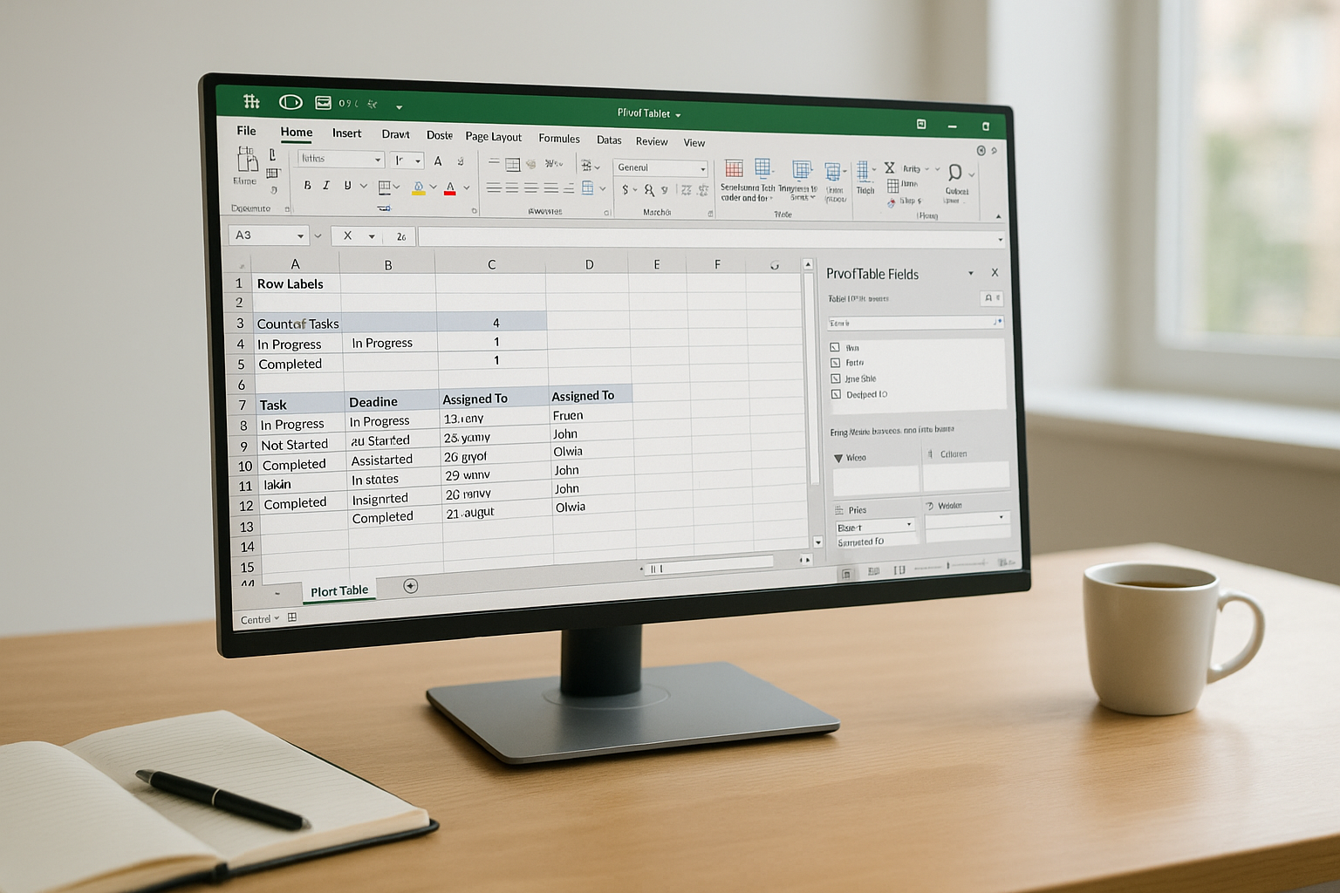Click the normal view icon in status bar
The image size is (1340, 893).
tap(845, 573)
